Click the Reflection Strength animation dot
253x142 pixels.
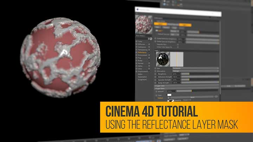coord(156,76)
